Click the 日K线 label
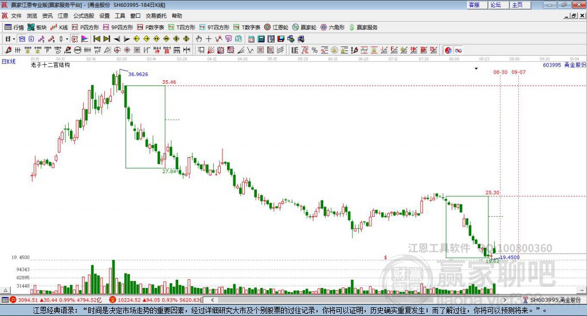This screenshot has width=587, height=316. [9, 61]
